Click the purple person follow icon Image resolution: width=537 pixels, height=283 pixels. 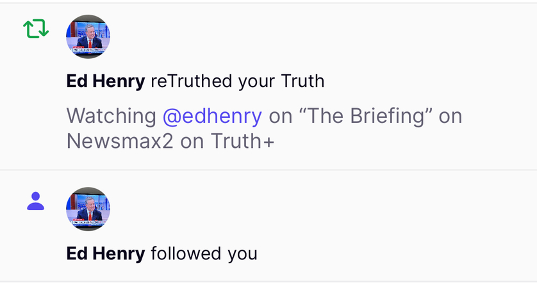pos(36,201)
